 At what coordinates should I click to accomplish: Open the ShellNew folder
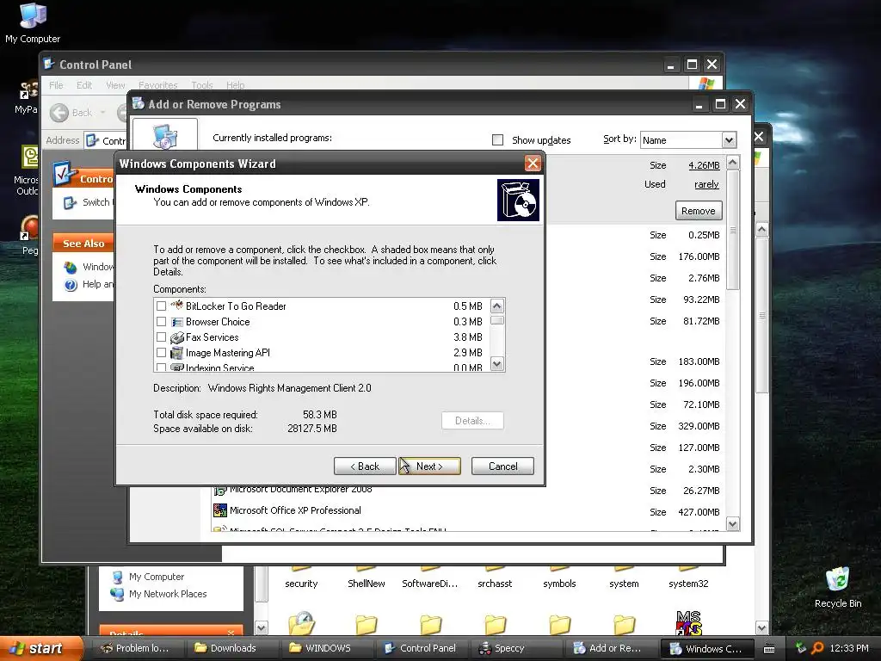pyautogui.click(x=367, y=579)
